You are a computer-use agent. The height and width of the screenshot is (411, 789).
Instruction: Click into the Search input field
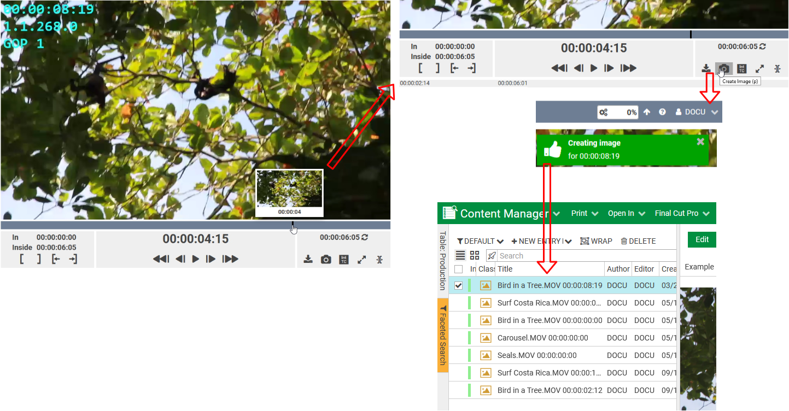click(580, 256)
